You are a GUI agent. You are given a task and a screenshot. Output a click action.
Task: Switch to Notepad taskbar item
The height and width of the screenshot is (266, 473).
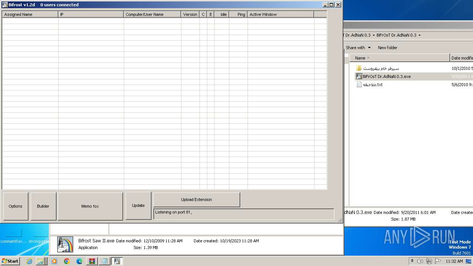tap(105, 261)
